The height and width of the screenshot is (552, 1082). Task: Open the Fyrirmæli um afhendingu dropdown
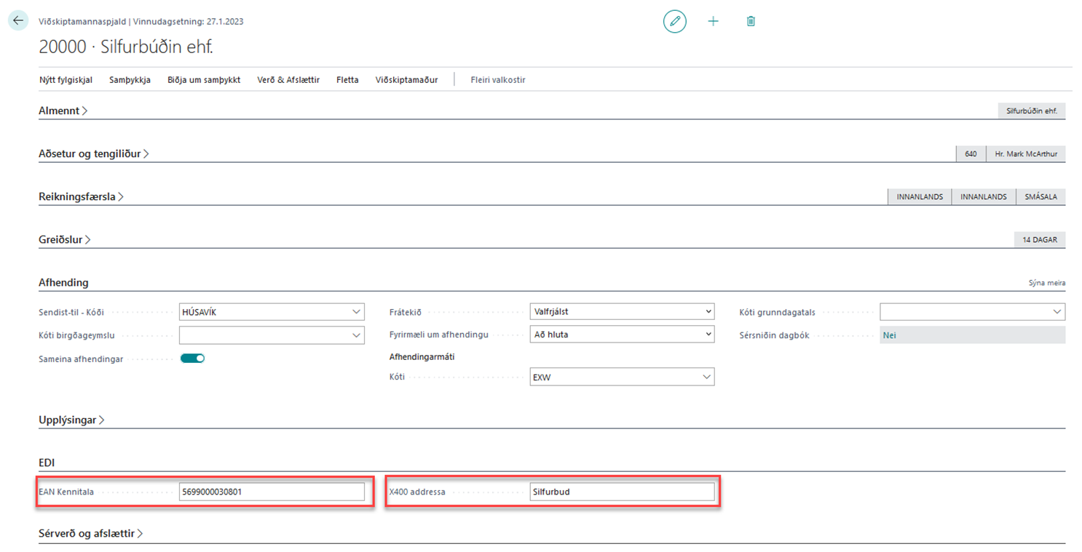point(708,335)
